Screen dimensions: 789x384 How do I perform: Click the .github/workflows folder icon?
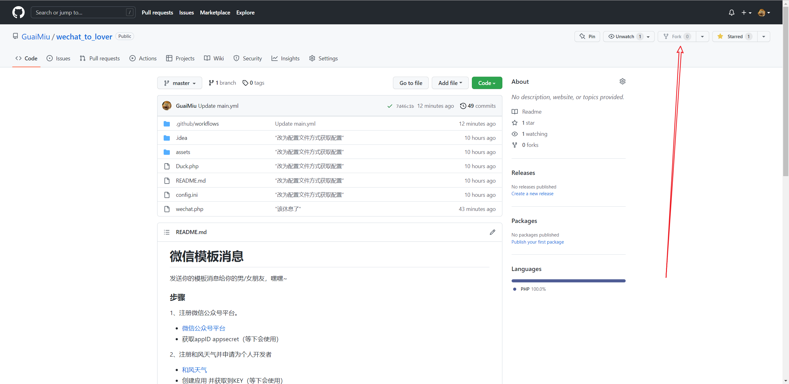pyautogui.click(x=167, y=124)
